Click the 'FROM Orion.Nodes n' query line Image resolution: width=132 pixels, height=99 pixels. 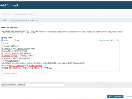pyautogui.click(x=11, y=61)
